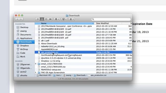The image size is (166, 93).
Task: Select the 2012fme (1).pdf file
Action: [84, 29]
